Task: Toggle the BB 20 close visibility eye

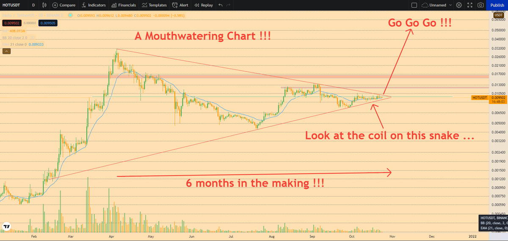Action: click(33, 37)
